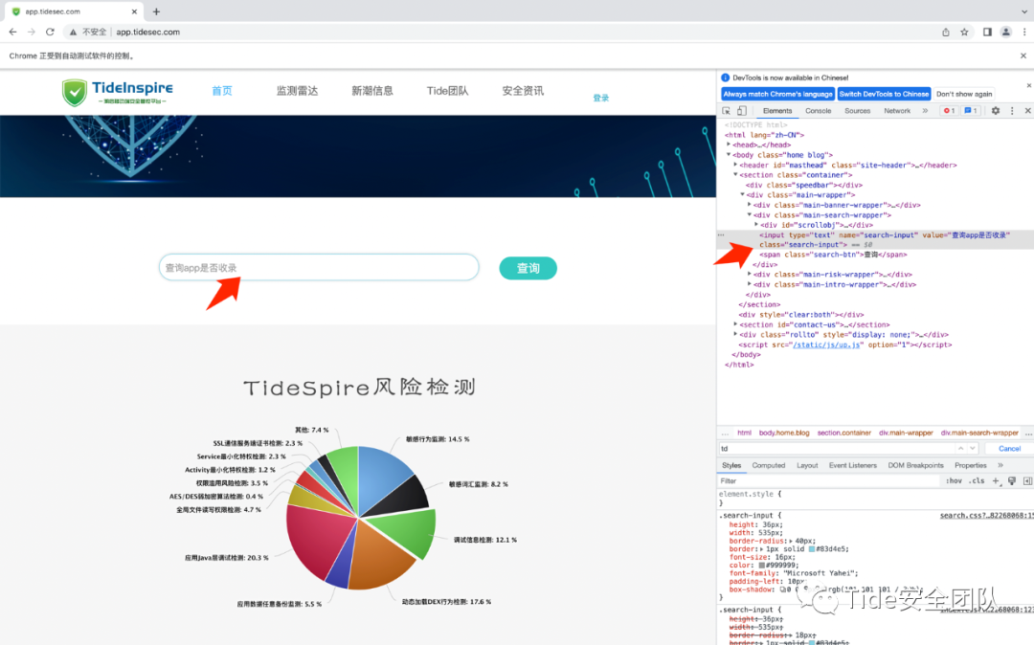
Task: Switch to the Console tab
Action: [818, 111]
